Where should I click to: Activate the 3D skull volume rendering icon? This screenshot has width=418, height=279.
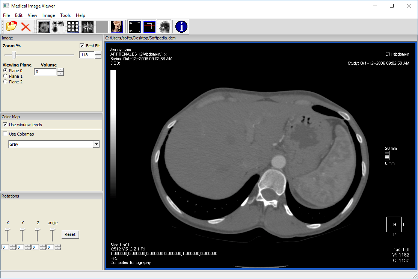[x=117, y=26]
